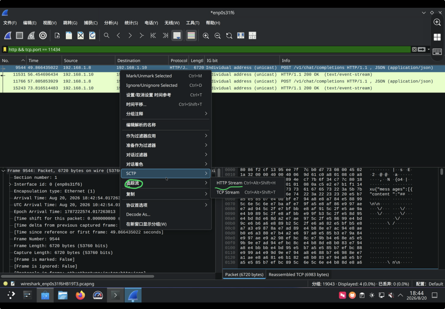Screen dimensions: 445x309
Task: Close this capture file
Action: [x=80, y=36]
